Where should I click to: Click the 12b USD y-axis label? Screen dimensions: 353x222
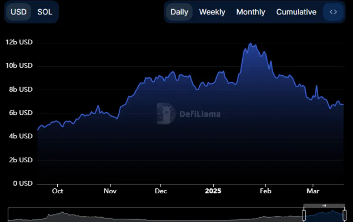point(19,43)
